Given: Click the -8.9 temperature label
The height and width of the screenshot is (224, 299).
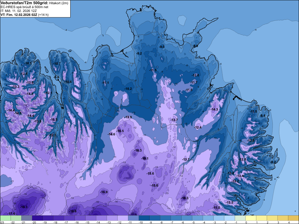Looking at the screenshot, I should (x=195, y=46).
